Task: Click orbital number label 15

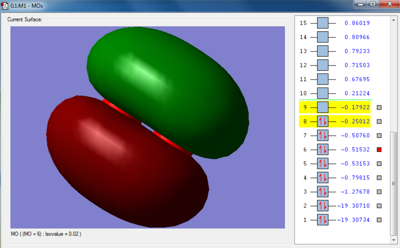Action: pos(303,23)
